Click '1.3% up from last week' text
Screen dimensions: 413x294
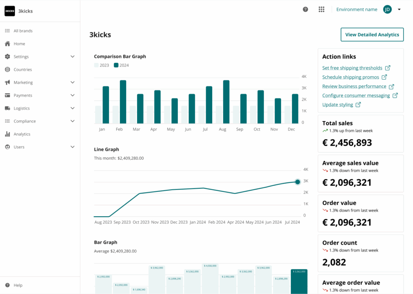click(x=351, y=131)
